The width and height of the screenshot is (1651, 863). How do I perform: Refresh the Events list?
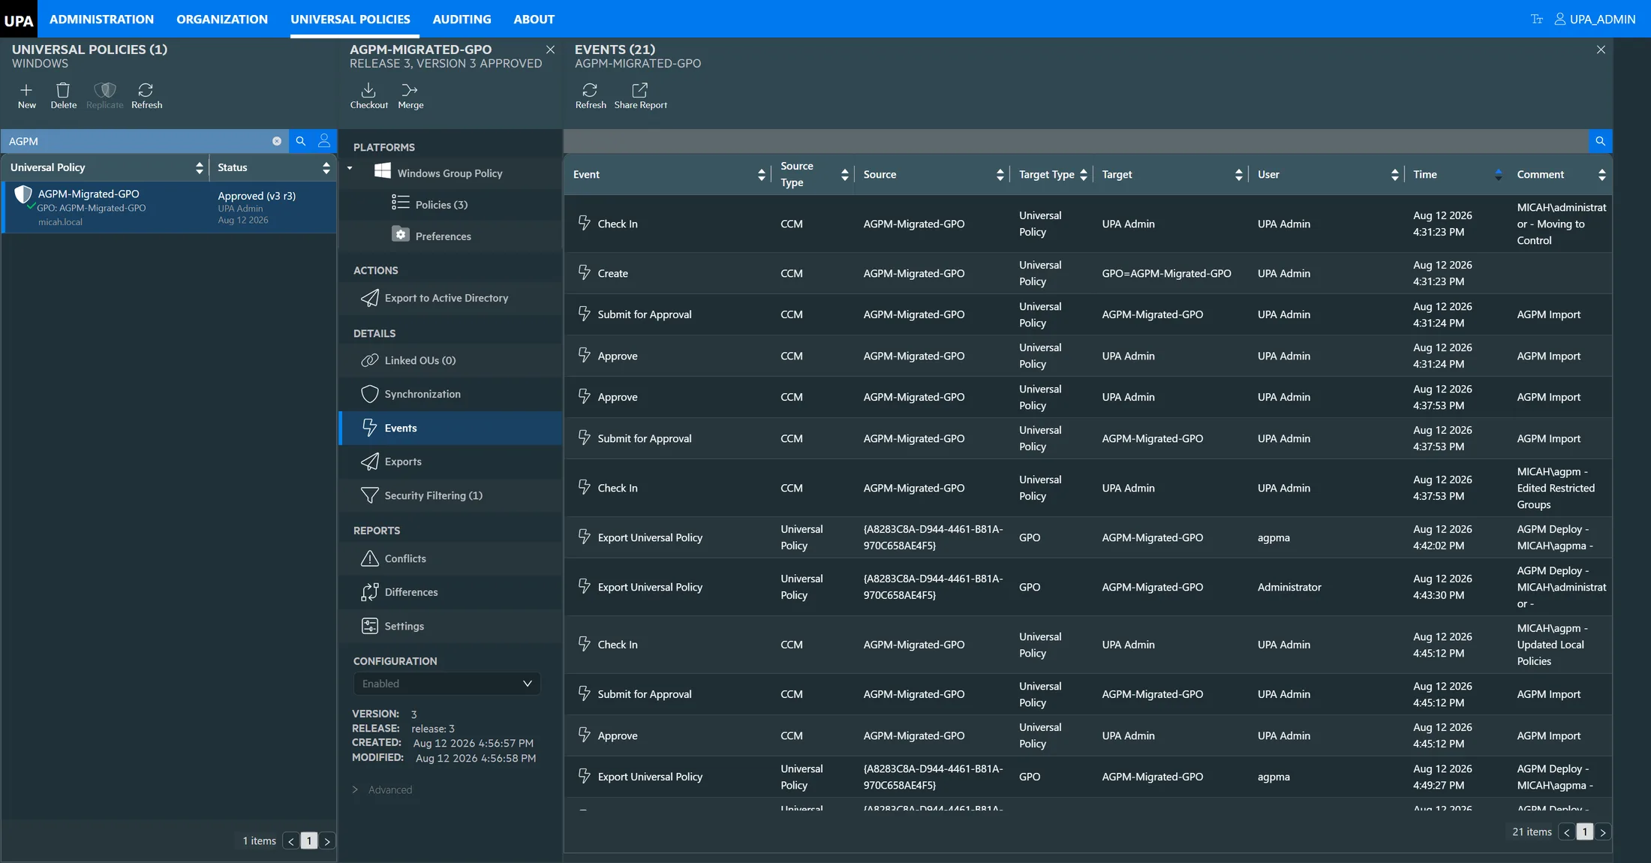591,96
